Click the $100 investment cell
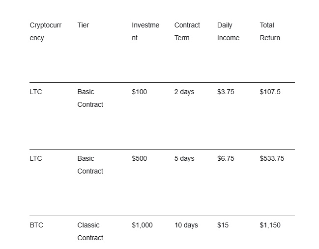The height and width of the screenshot is (249, 319). [139, 92]
